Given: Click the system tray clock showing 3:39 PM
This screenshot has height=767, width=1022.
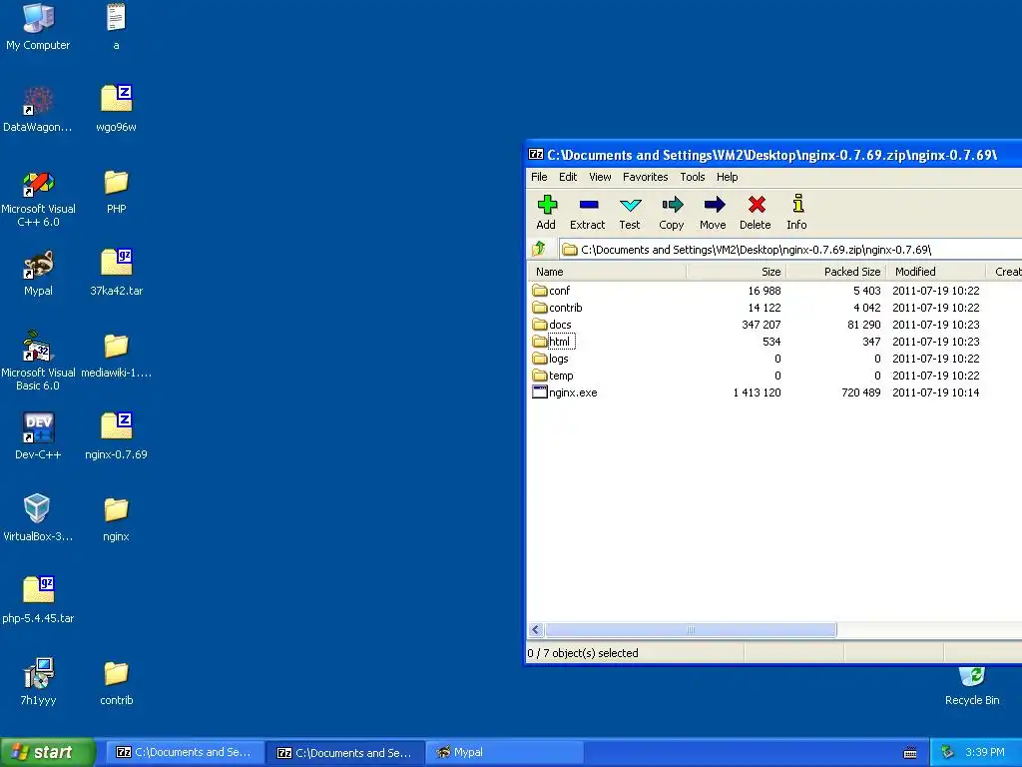Looking at the screenshot, I should tap(985, 753).
